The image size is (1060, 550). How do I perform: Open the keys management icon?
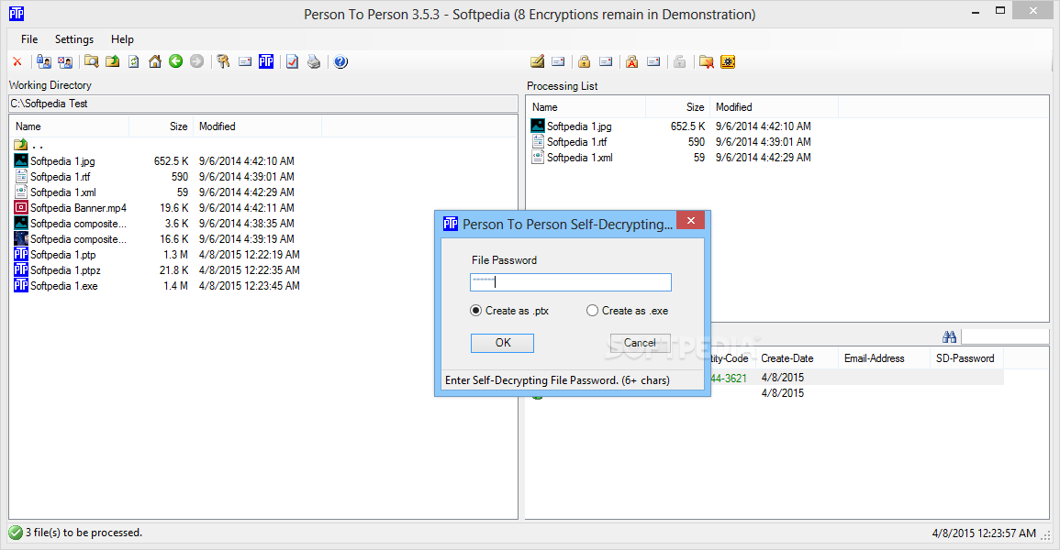[x=223, y=62]
